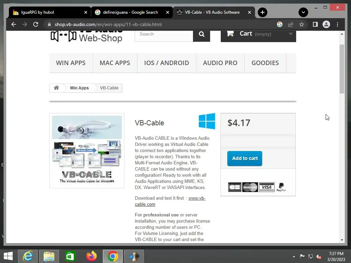Click the Action Center flag icon
Viewport: 351px width, 263px height.
[x=302, y=256]
